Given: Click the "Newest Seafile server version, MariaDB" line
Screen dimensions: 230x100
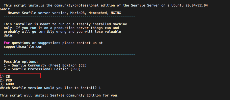Looking at the screenshot, I should (64, 13).
